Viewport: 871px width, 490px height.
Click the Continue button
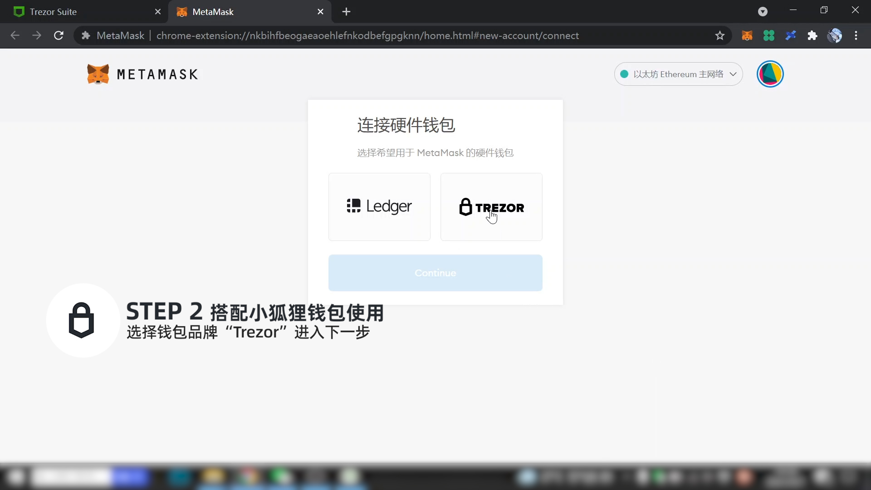[435, 273]
